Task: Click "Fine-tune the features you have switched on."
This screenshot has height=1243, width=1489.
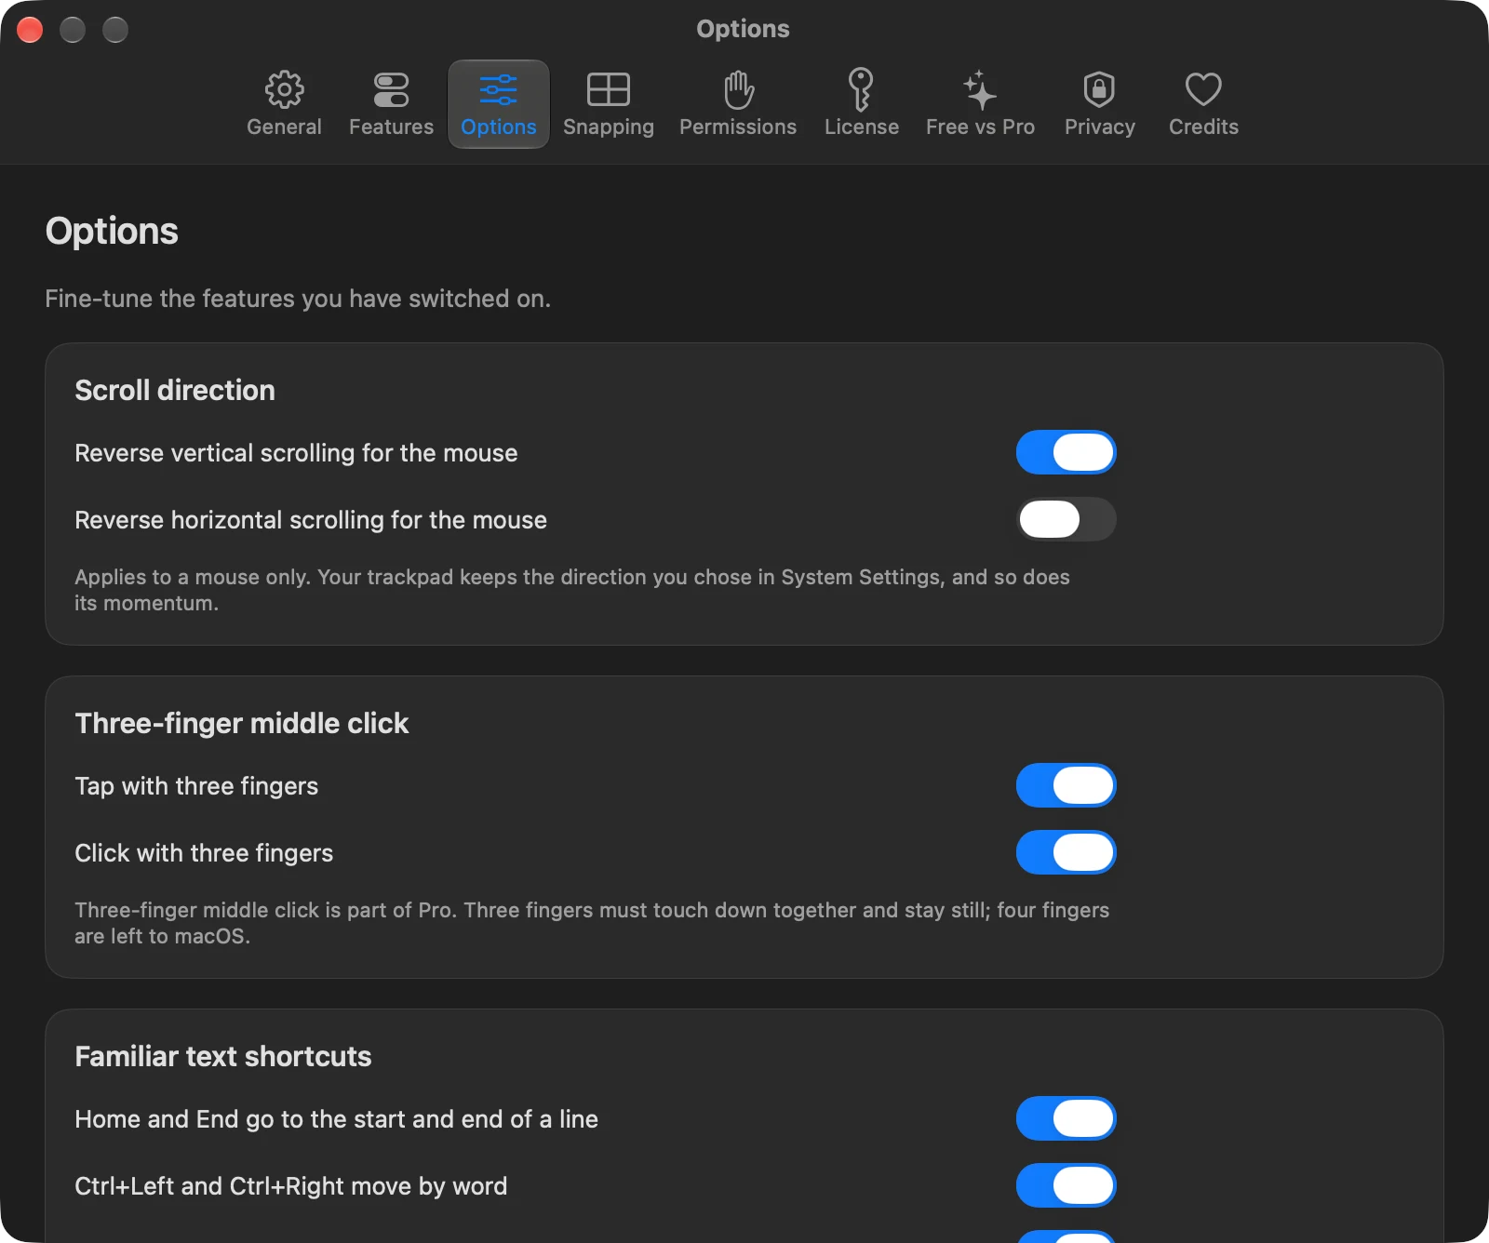Action: 298,299
